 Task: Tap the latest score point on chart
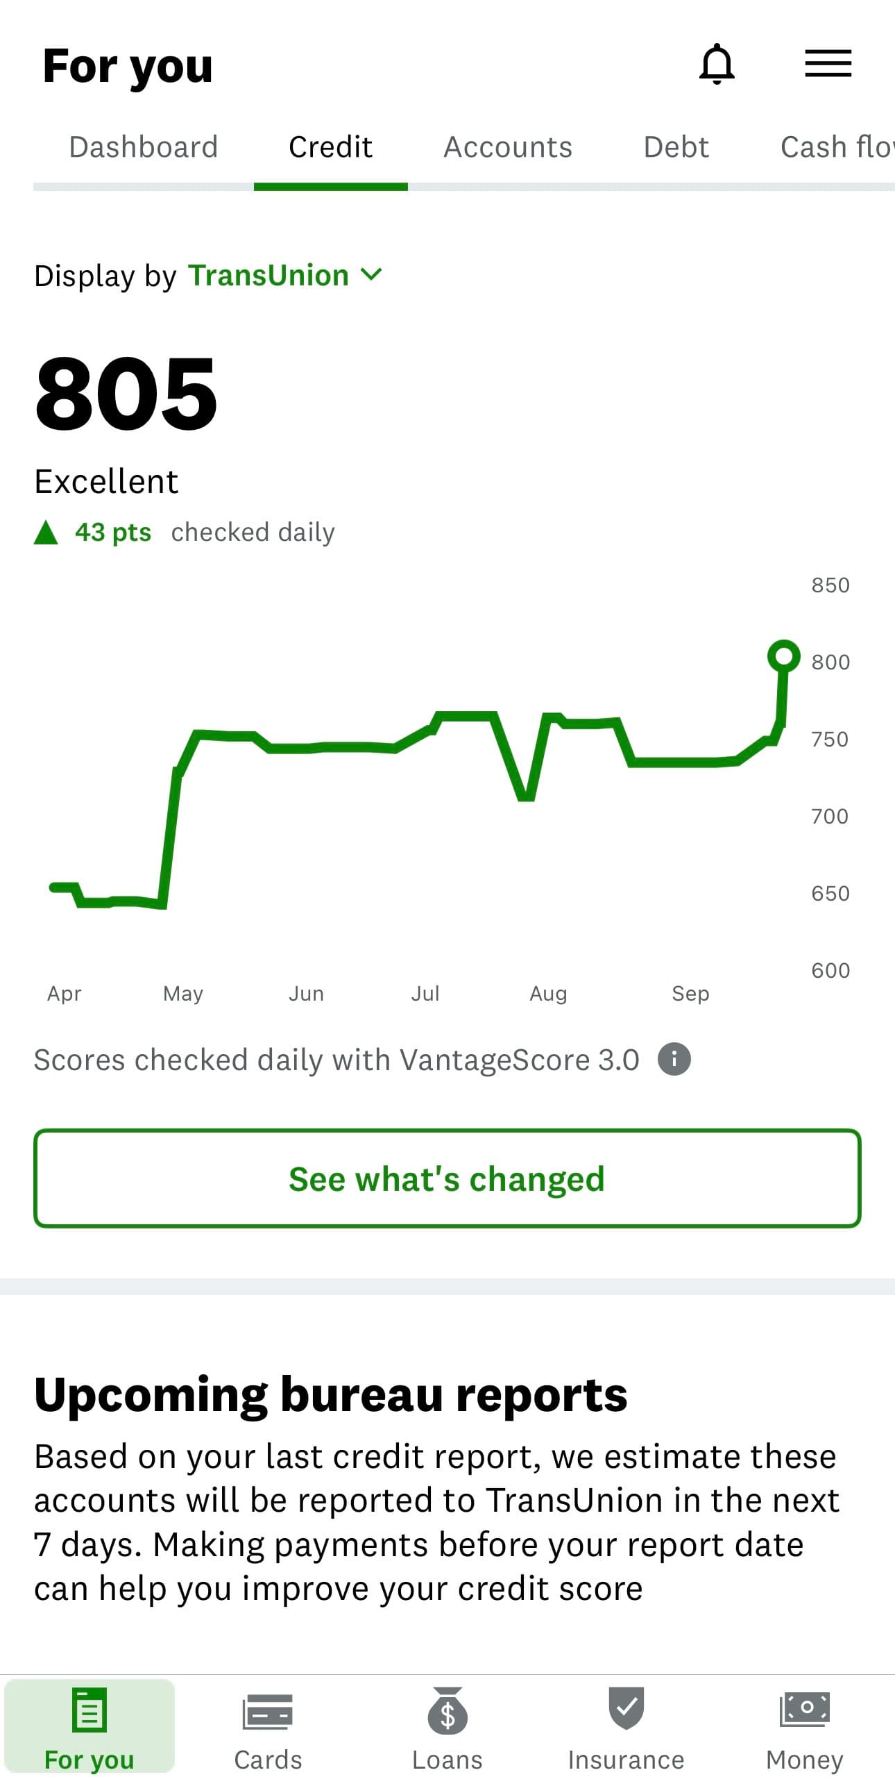coord(784,656)
